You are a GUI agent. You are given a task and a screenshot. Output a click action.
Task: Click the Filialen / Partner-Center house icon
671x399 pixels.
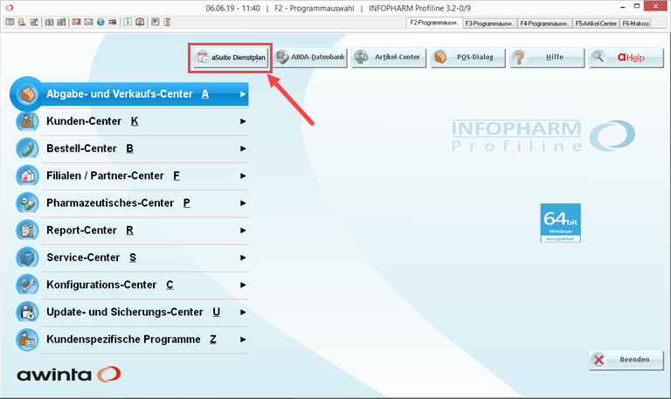pyautogui.click(x=28, y=175)
